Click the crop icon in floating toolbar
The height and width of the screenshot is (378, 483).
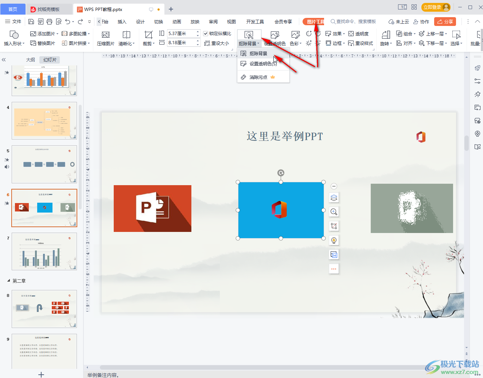(x=334, y=226)
